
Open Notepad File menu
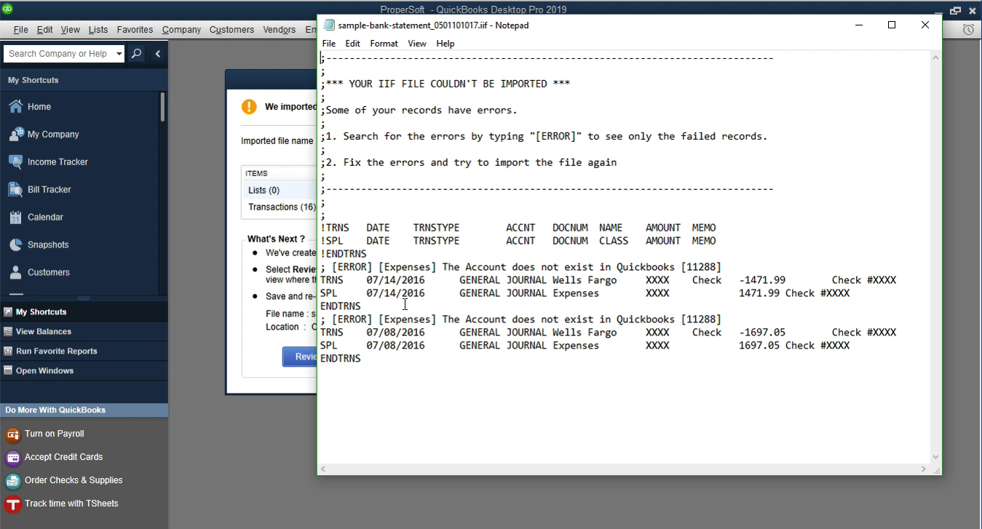(329, 44)
